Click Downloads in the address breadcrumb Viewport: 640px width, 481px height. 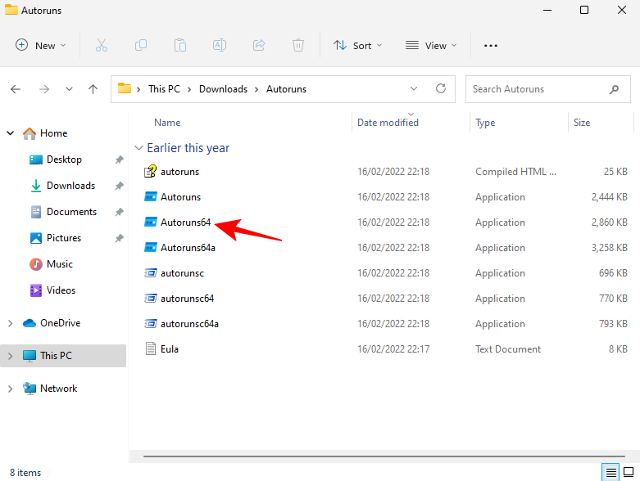(223, 89)
